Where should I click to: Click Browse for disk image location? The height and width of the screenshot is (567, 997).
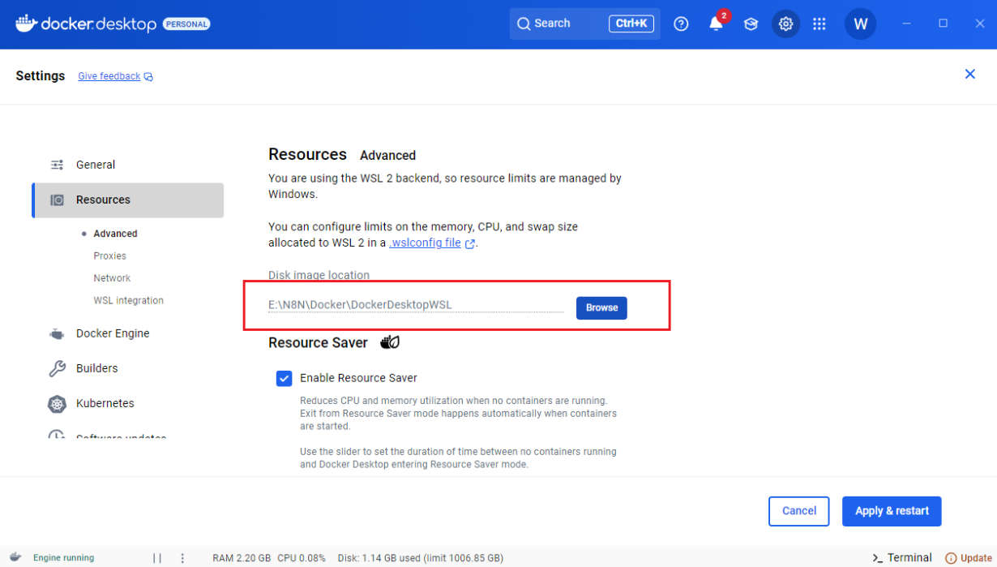tap(601, 308)
